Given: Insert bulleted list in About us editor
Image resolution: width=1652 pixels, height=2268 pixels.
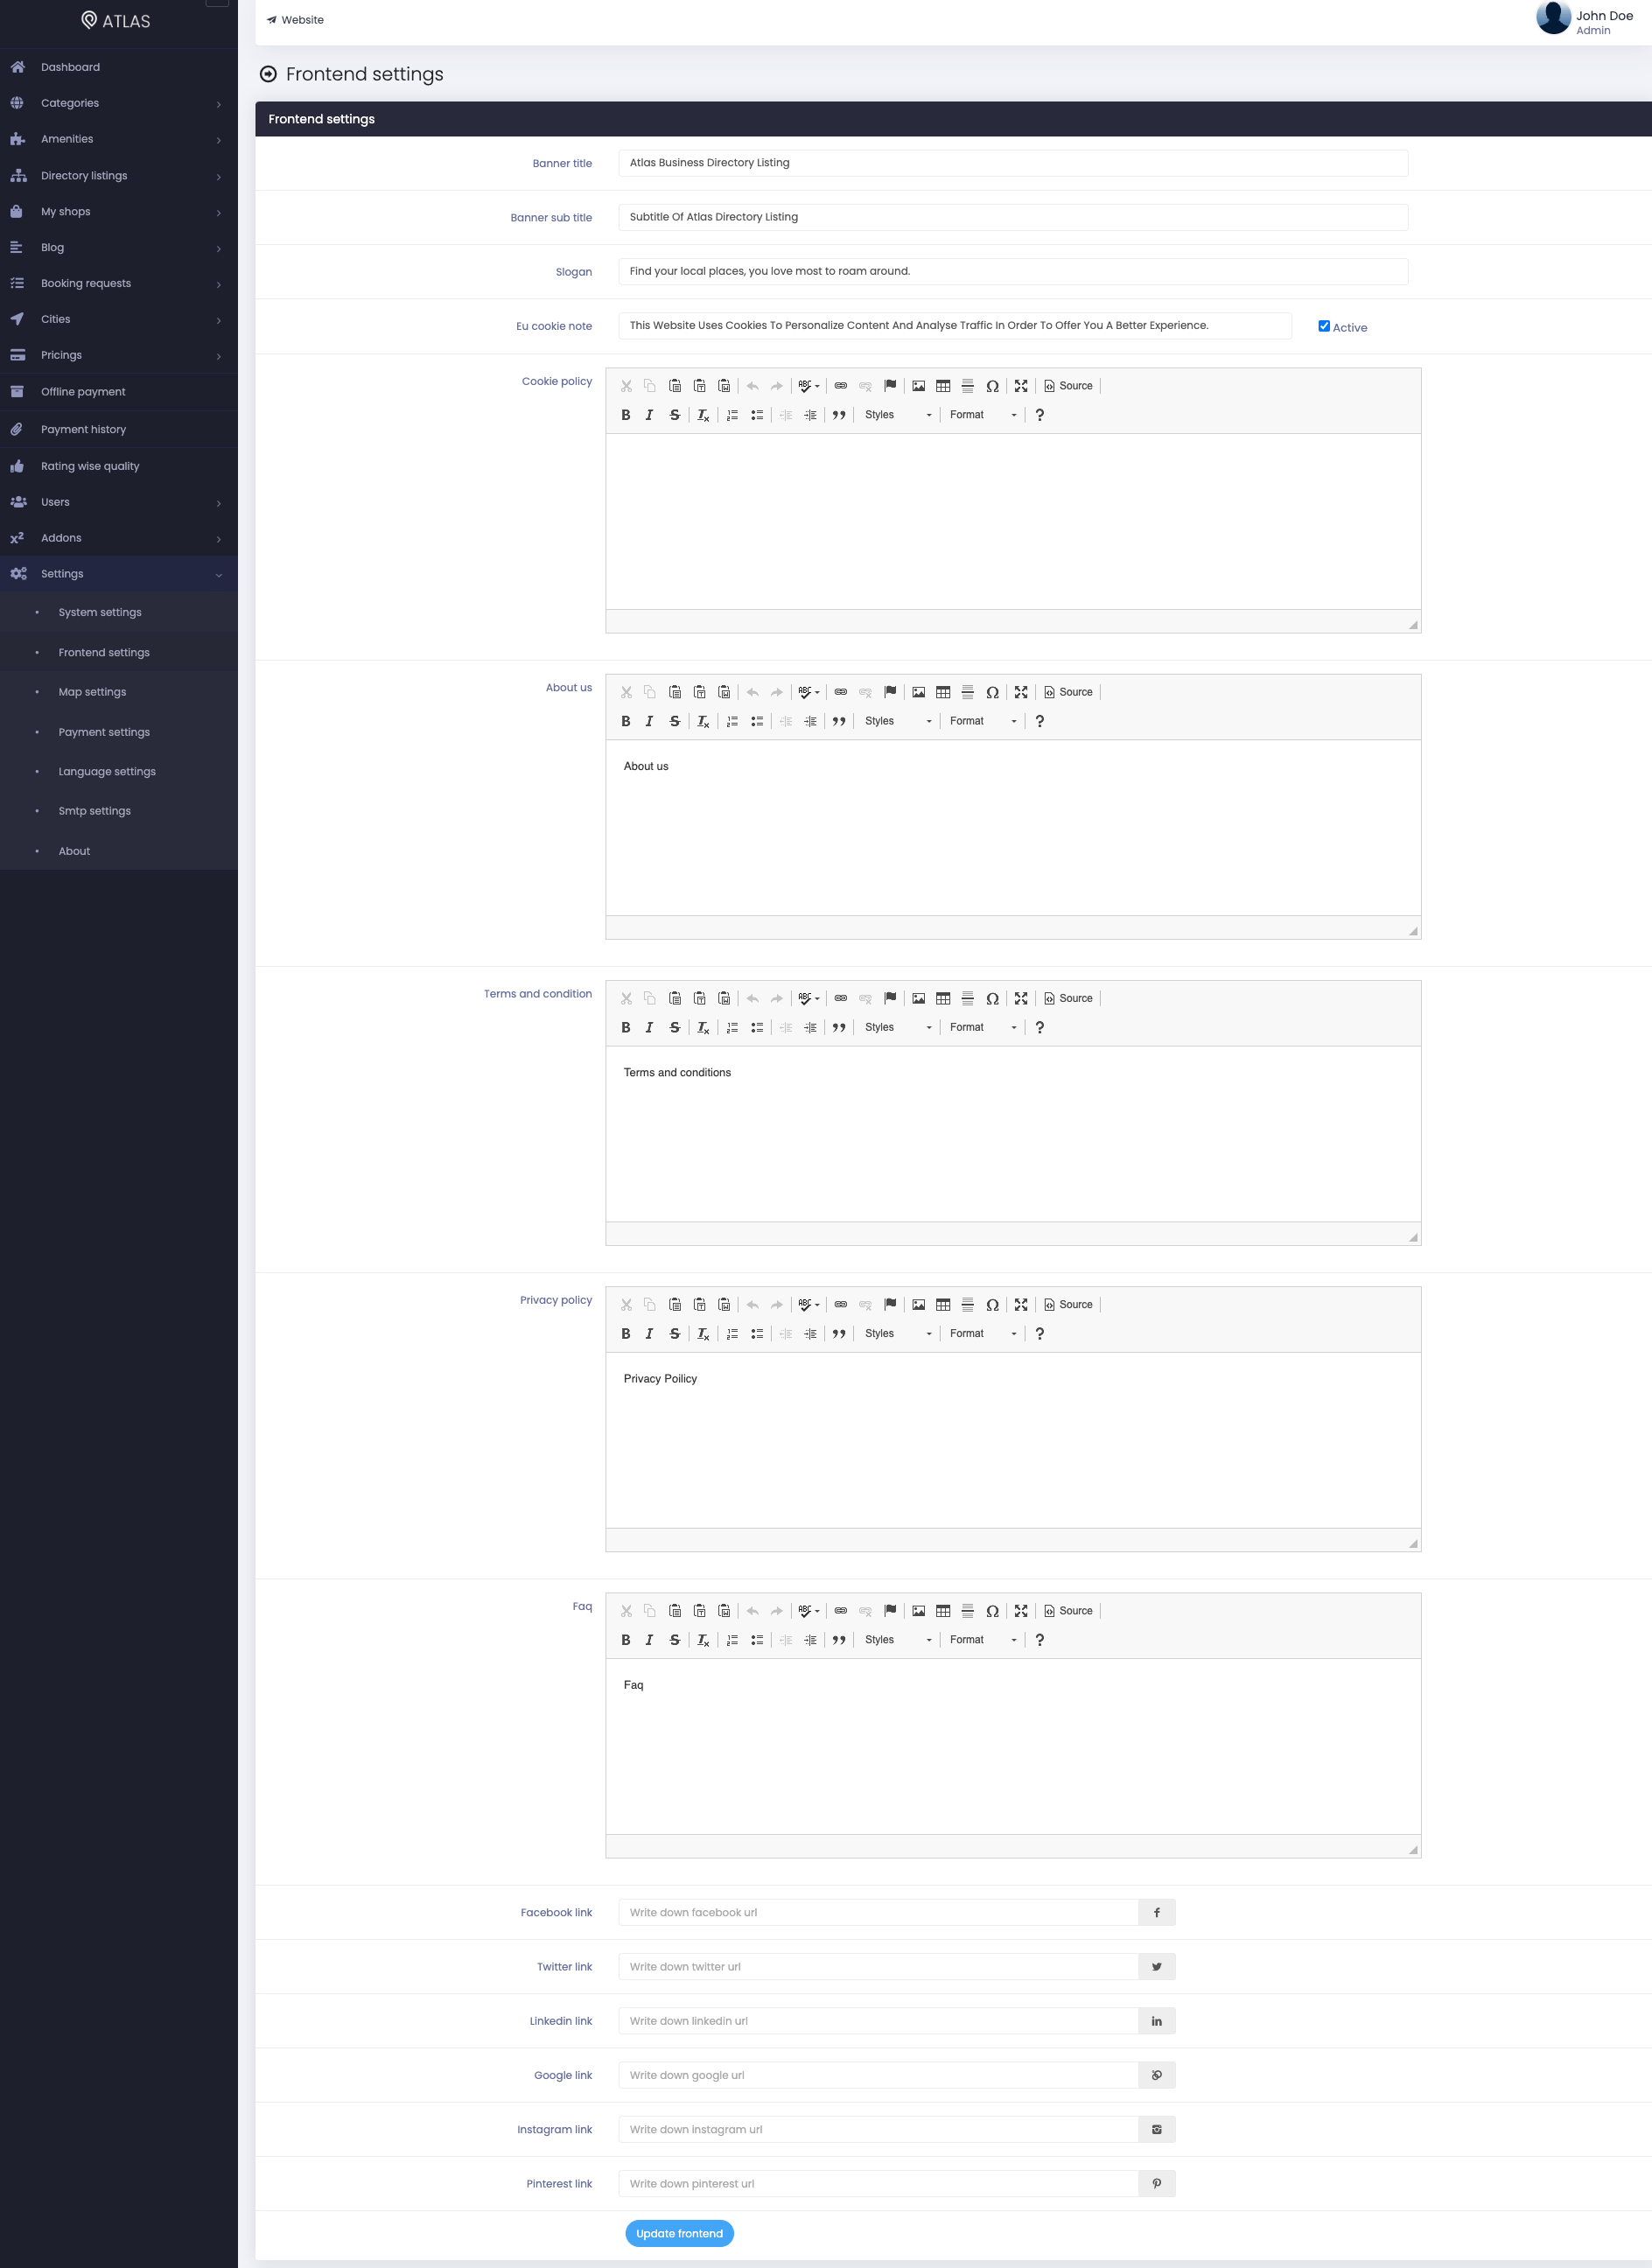Looking at the screenshot, I should tap(757, 721).
